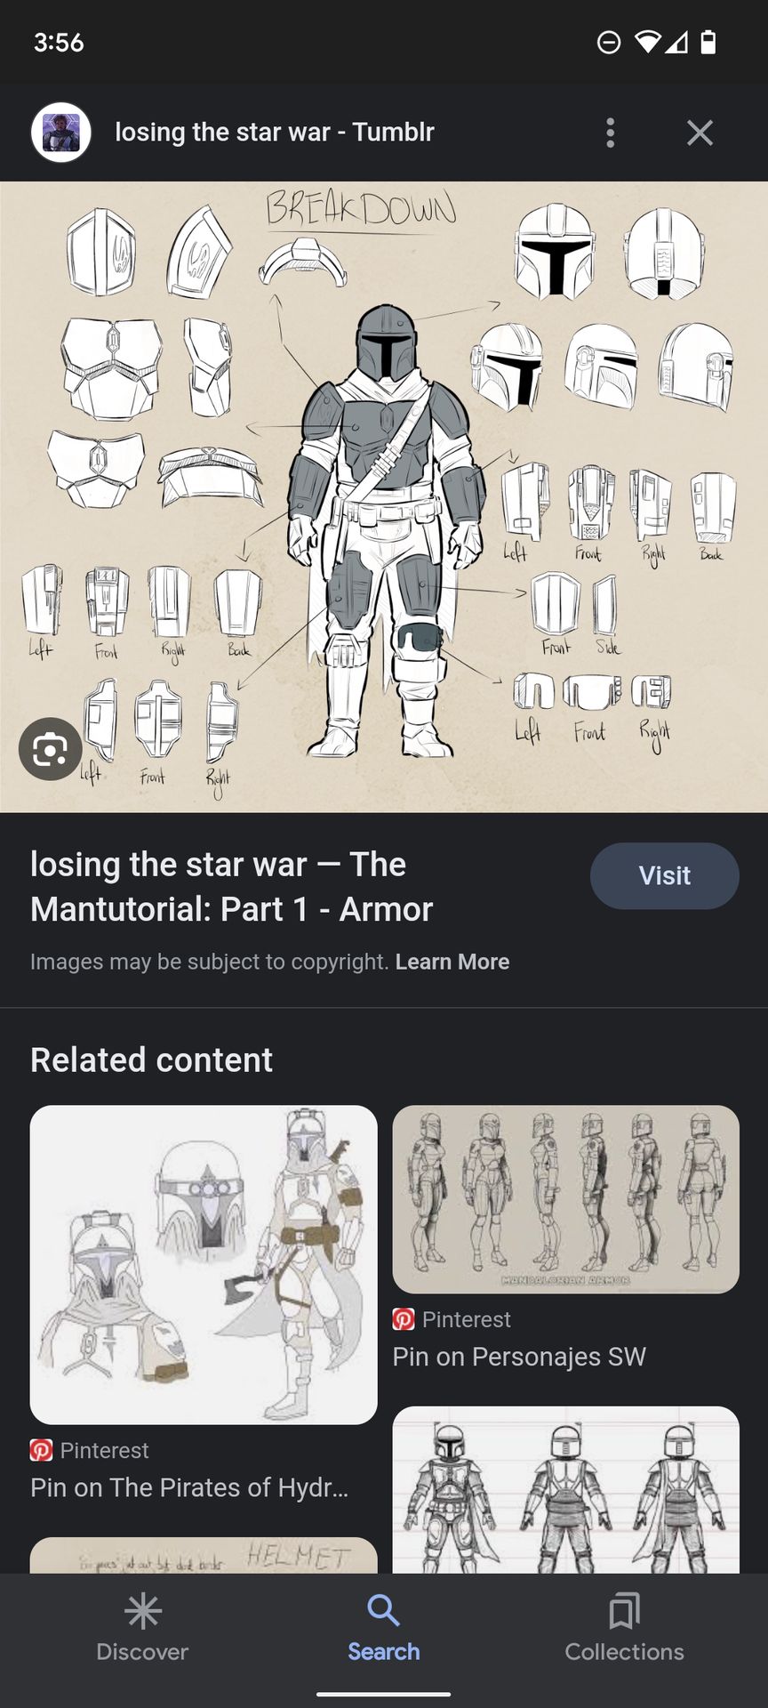Select the Search tab

[x=383, y=1628]
